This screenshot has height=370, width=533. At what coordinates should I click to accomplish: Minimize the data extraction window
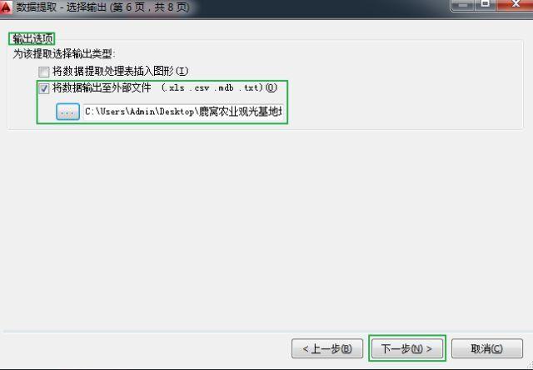pyautogui.click(x=462, y=4)
